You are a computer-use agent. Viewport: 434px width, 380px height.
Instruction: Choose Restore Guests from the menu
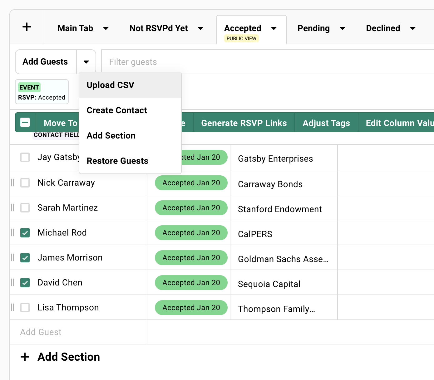pos(117,161)
